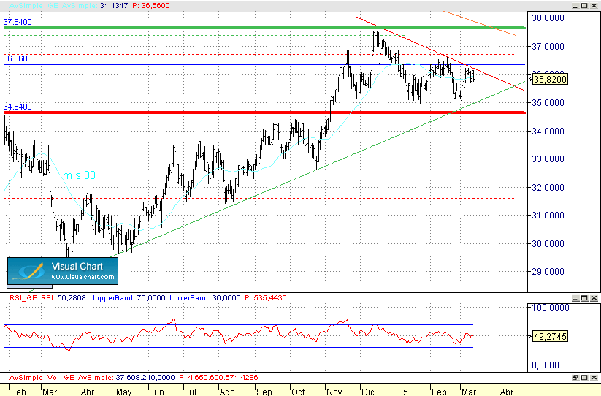
Task: Click the 29,0000 price axis label
Action: [548, 272]
